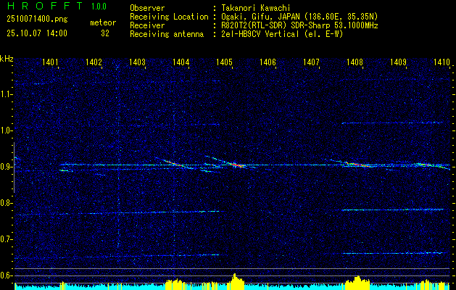Click the 1402 time marker

click(94, 62)
